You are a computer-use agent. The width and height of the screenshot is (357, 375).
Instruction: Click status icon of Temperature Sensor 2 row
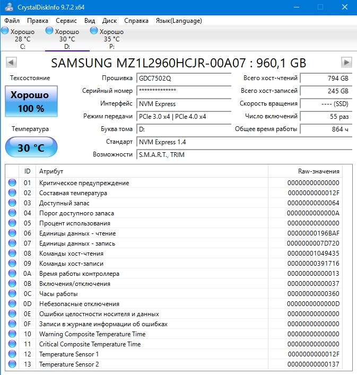[12, 364]
